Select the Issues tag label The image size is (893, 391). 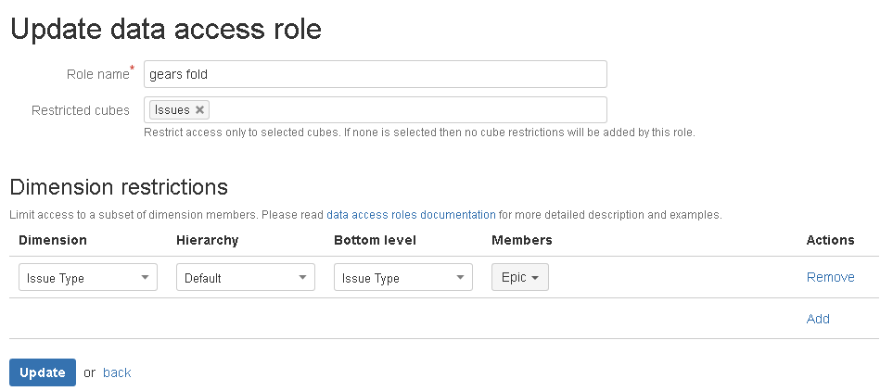click(172, 110)
